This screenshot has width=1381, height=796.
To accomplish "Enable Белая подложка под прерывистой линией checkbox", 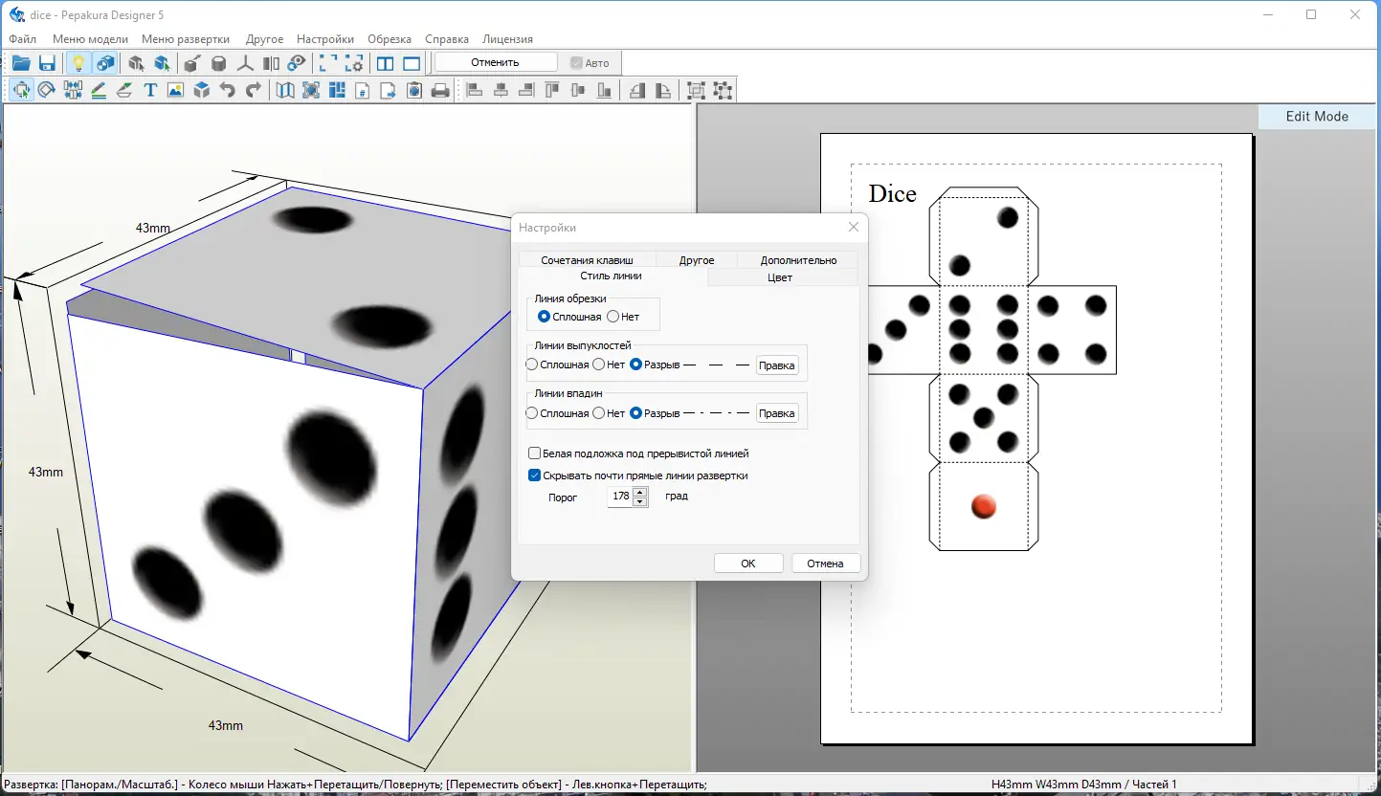I will click(x=535, y=453).
